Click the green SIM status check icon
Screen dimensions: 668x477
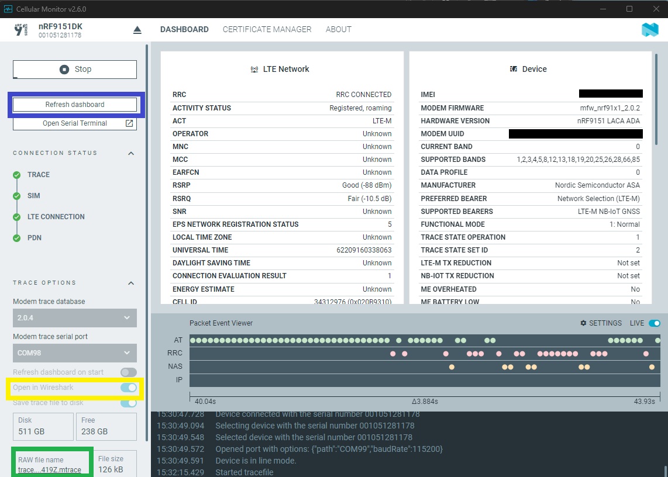[x=16, y=196]
